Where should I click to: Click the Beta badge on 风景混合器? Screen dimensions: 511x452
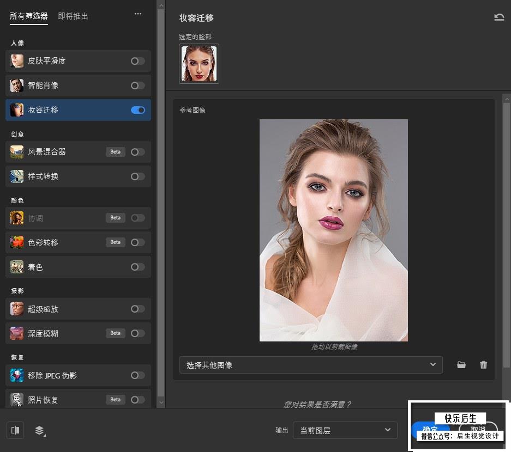click(116, 152)
